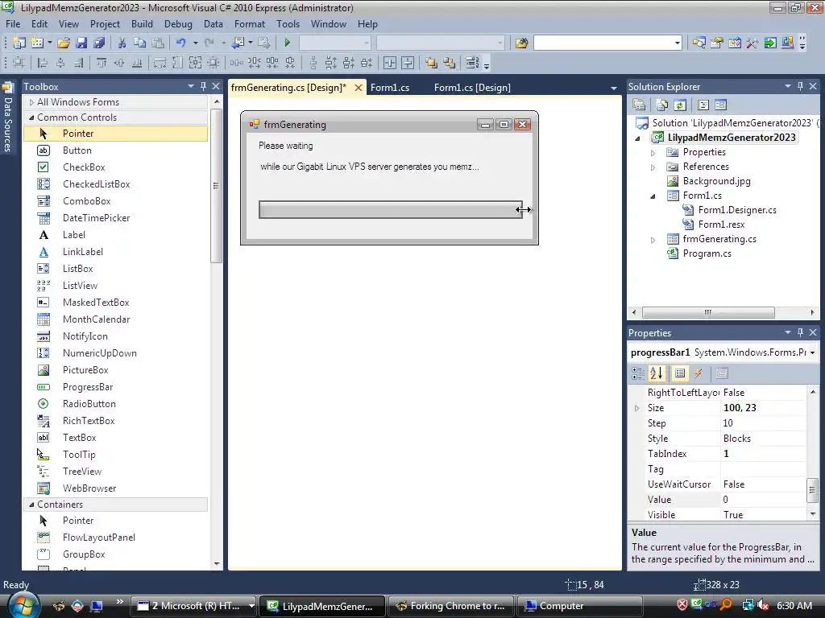Click the Show All Files icon in Solution Explorer
This screenshot has height=618, width=825.
[662, 105]
